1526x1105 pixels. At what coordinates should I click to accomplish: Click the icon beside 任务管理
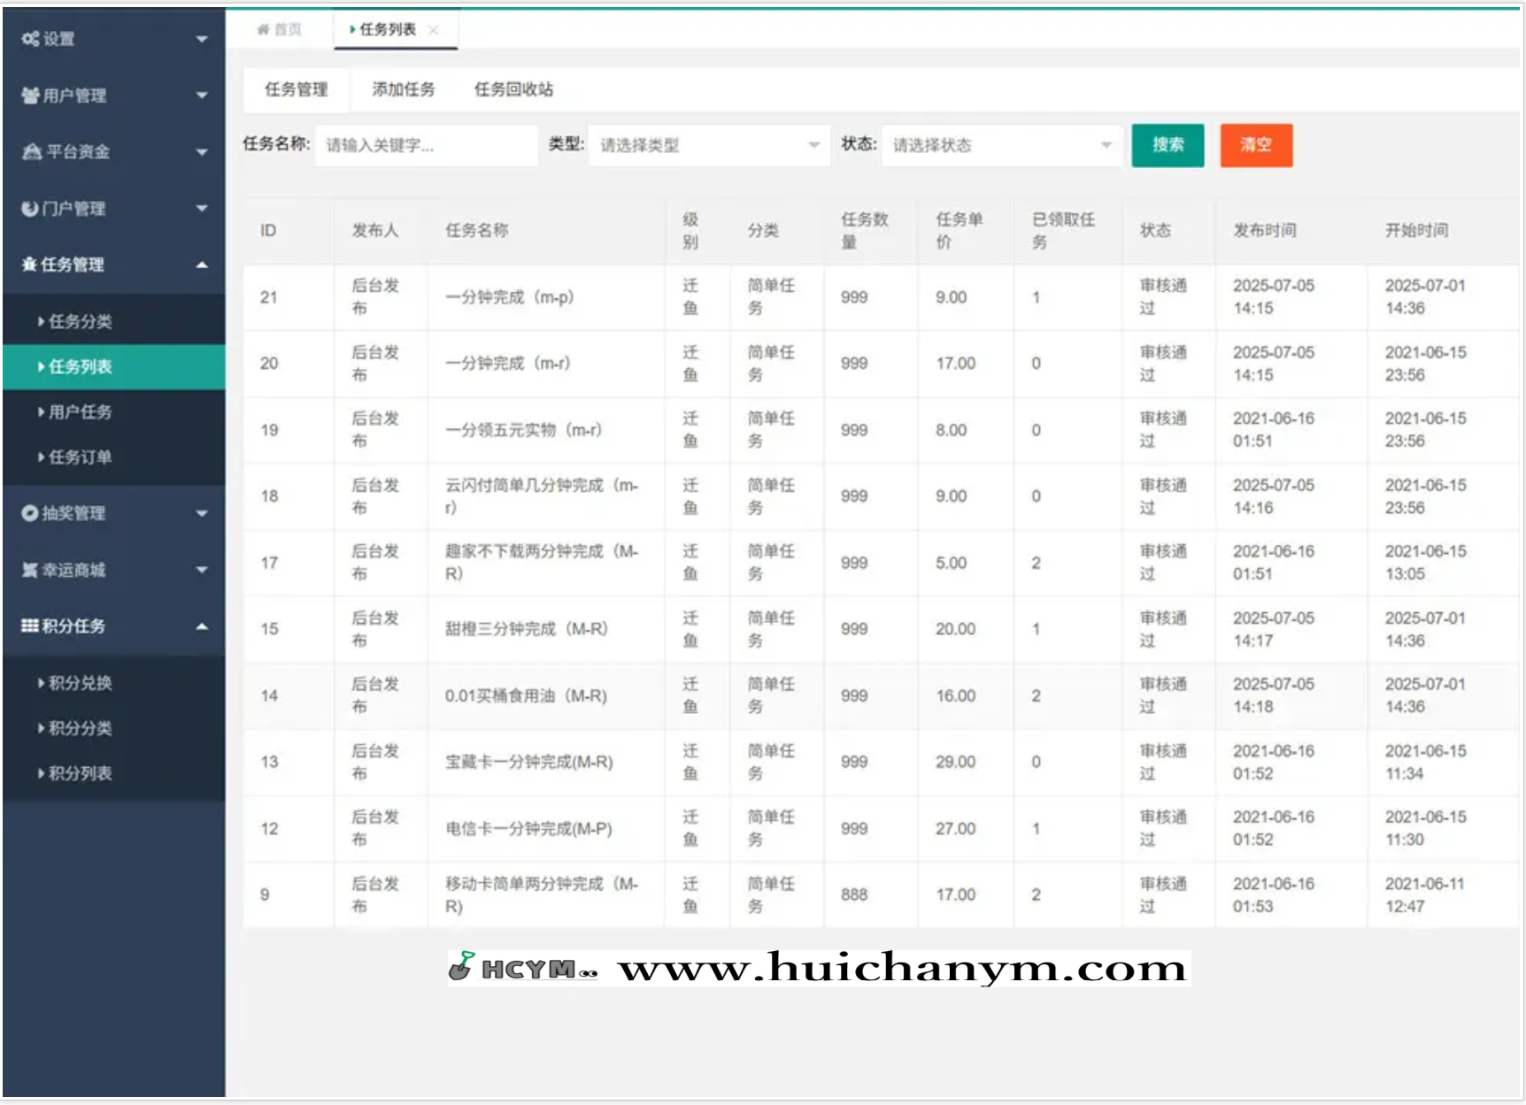coord(29,264)
